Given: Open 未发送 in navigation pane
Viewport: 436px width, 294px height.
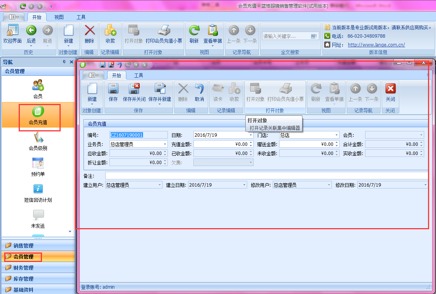Looking at the screenshot, I should click(x=38, y=219).
